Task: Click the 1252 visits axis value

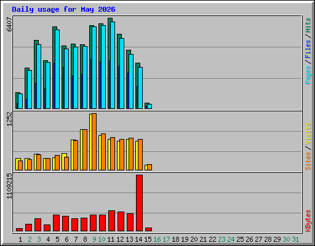Action: (9, 119)
